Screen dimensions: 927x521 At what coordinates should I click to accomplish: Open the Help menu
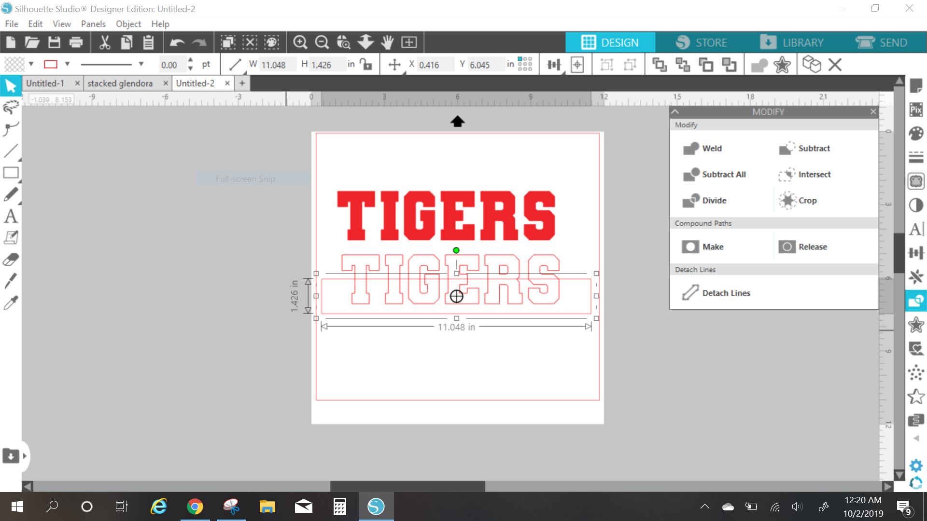(160, 24)
